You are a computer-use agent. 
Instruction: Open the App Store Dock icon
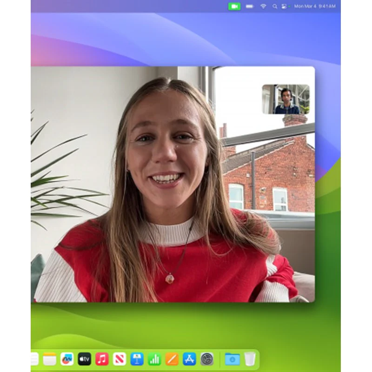[x=189, y=359]
